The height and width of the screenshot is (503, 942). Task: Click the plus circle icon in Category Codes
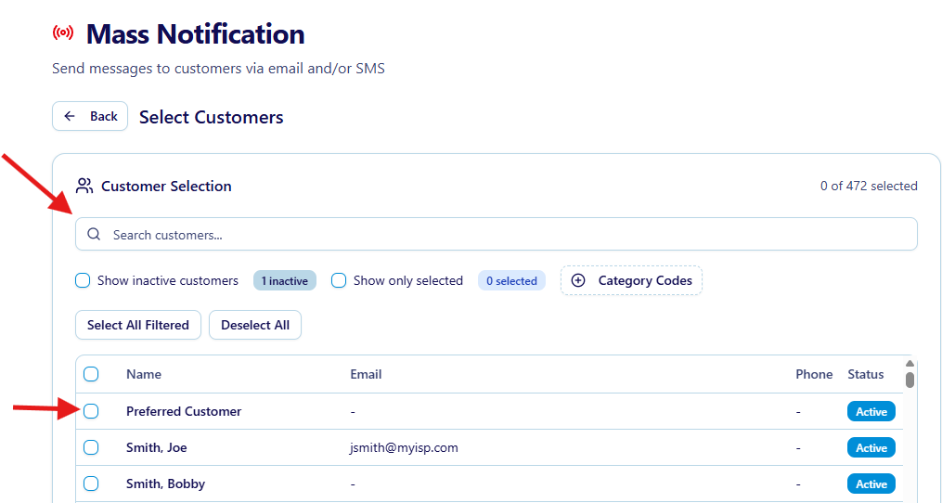pos(578,280)
